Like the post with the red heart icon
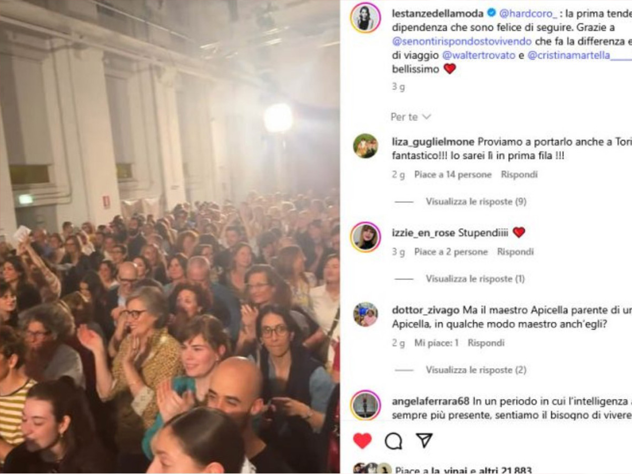 tap(362, 441)
